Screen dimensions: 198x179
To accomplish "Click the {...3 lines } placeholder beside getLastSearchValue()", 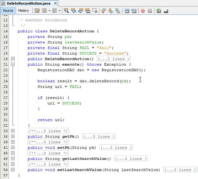I will point(131,159).
